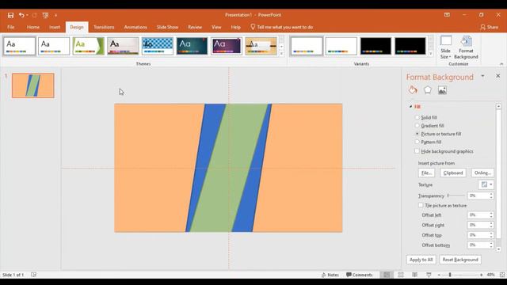The height and width of the screenshot is (285, 507).
Task: Select slide 1 thumbnail
Action: tap(33, 85)
